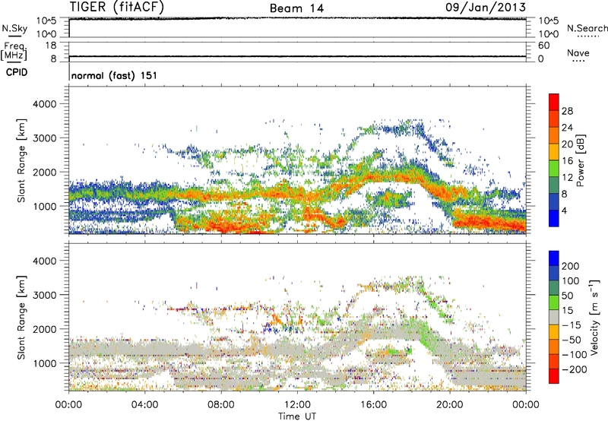
Task: Select the "Power [dB]" colorbar title
Action: (581, 160)
